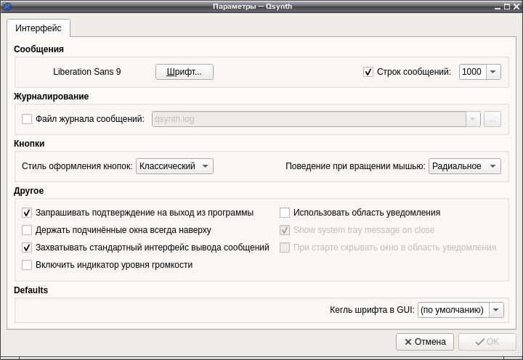The width and height of the screenshot is (523, 360).
Task: Click the OK button
Action: tap(487, 342)
